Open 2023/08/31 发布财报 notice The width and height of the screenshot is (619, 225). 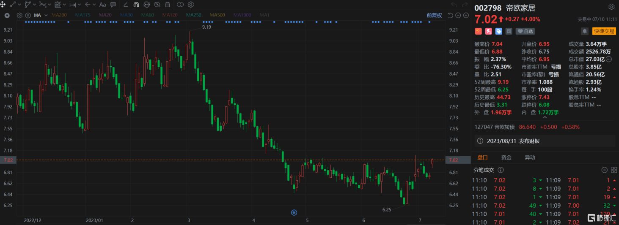pyautogui.click(x=545, y=141)
